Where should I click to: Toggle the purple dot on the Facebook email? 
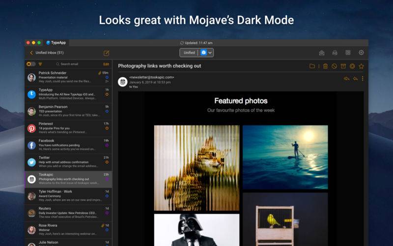(107, 145)
